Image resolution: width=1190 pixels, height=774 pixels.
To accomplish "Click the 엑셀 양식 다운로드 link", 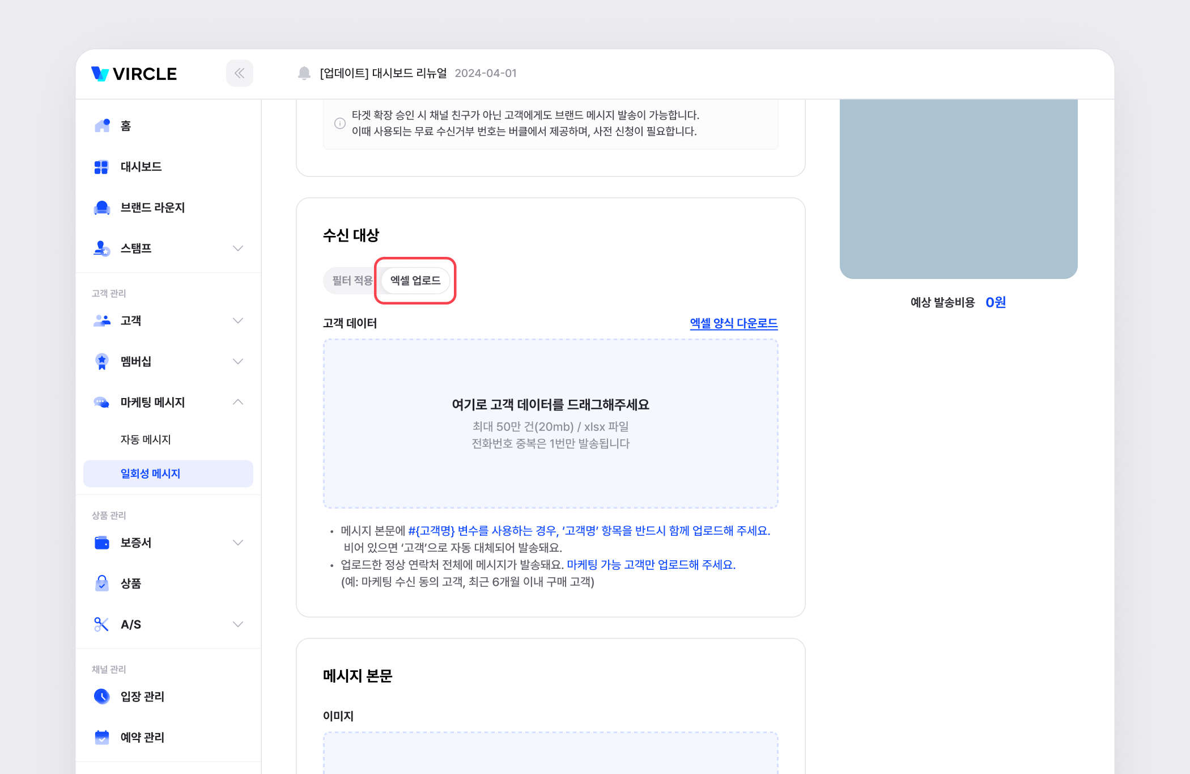I will pyautogui.click(x=733, y=323).
